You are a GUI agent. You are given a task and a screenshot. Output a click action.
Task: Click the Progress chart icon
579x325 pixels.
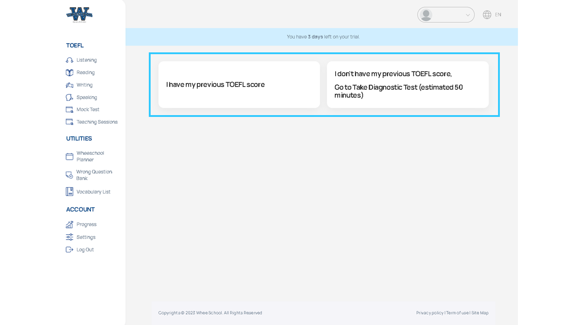tap(69, 224)
